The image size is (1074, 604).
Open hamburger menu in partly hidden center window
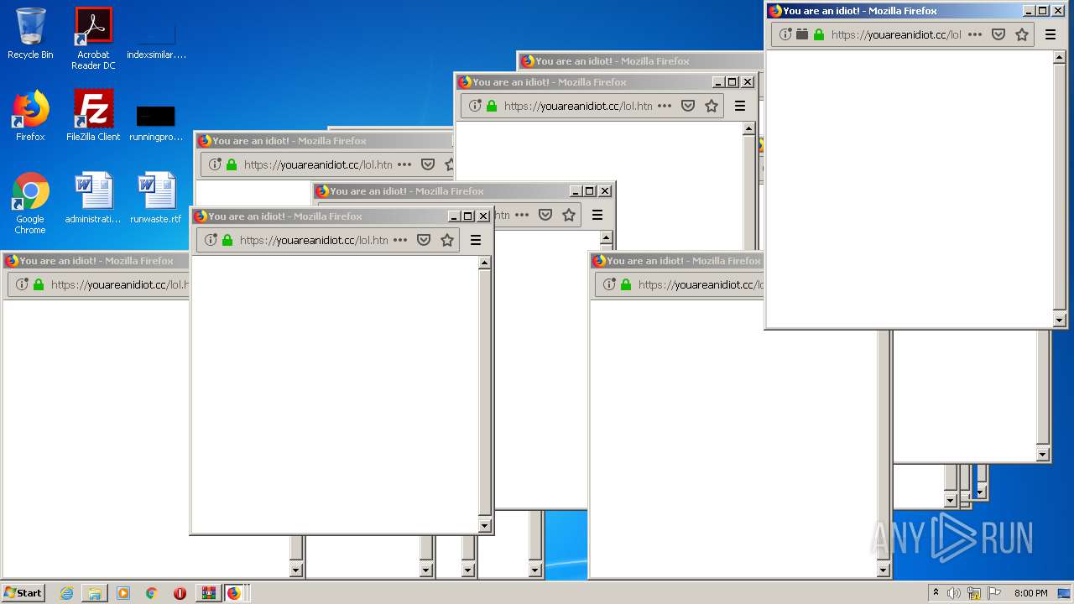(597, 215)
